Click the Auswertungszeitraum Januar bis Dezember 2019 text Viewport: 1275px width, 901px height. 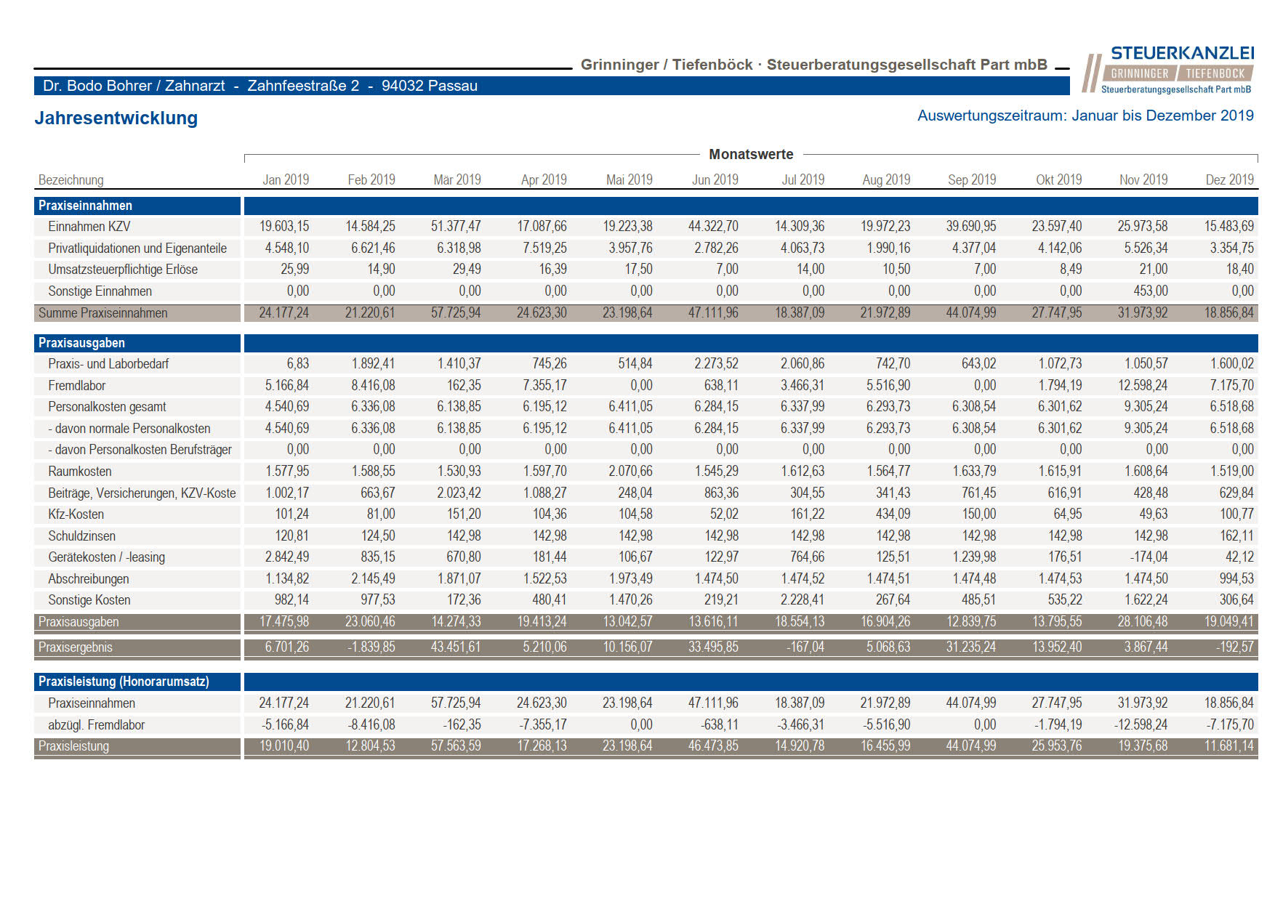[1085, 116]
